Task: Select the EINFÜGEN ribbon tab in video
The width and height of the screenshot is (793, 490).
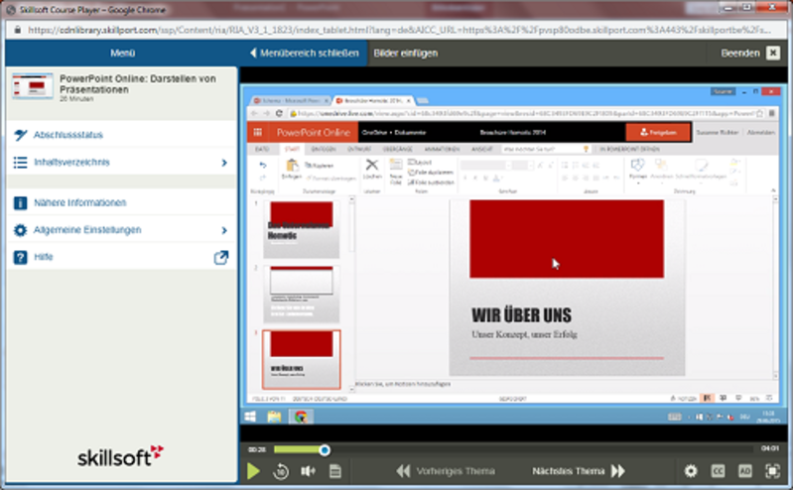Action: (x=324, y=149)
